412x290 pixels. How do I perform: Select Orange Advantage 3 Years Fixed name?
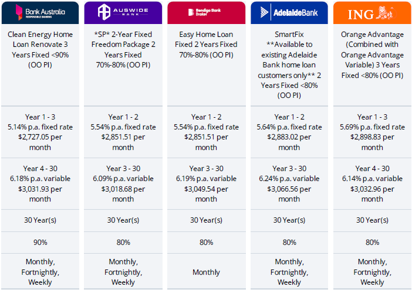(x=372, y=55)
